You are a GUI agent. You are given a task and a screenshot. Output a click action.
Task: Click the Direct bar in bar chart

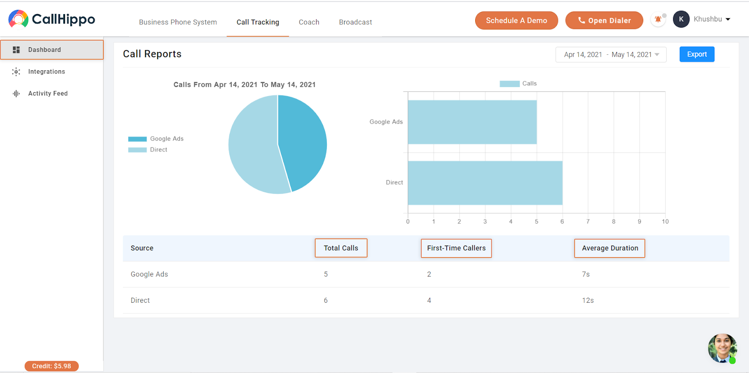click(x=485, y=183)
